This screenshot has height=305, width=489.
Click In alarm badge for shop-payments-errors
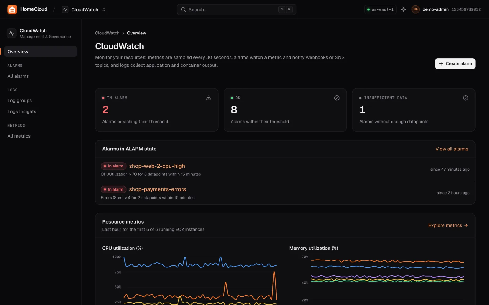[x=113, y=189]
